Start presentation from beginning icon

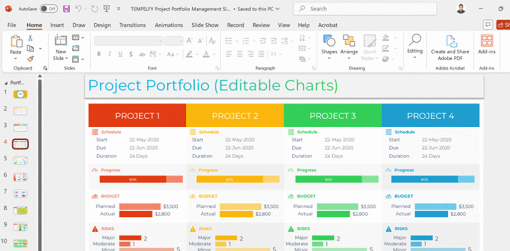pos(107,9)
